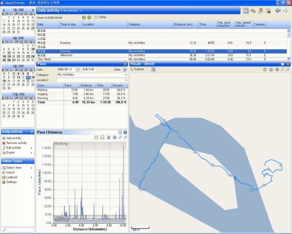
Task: Go to next month in calendar
Action: (x=33, y=10)
